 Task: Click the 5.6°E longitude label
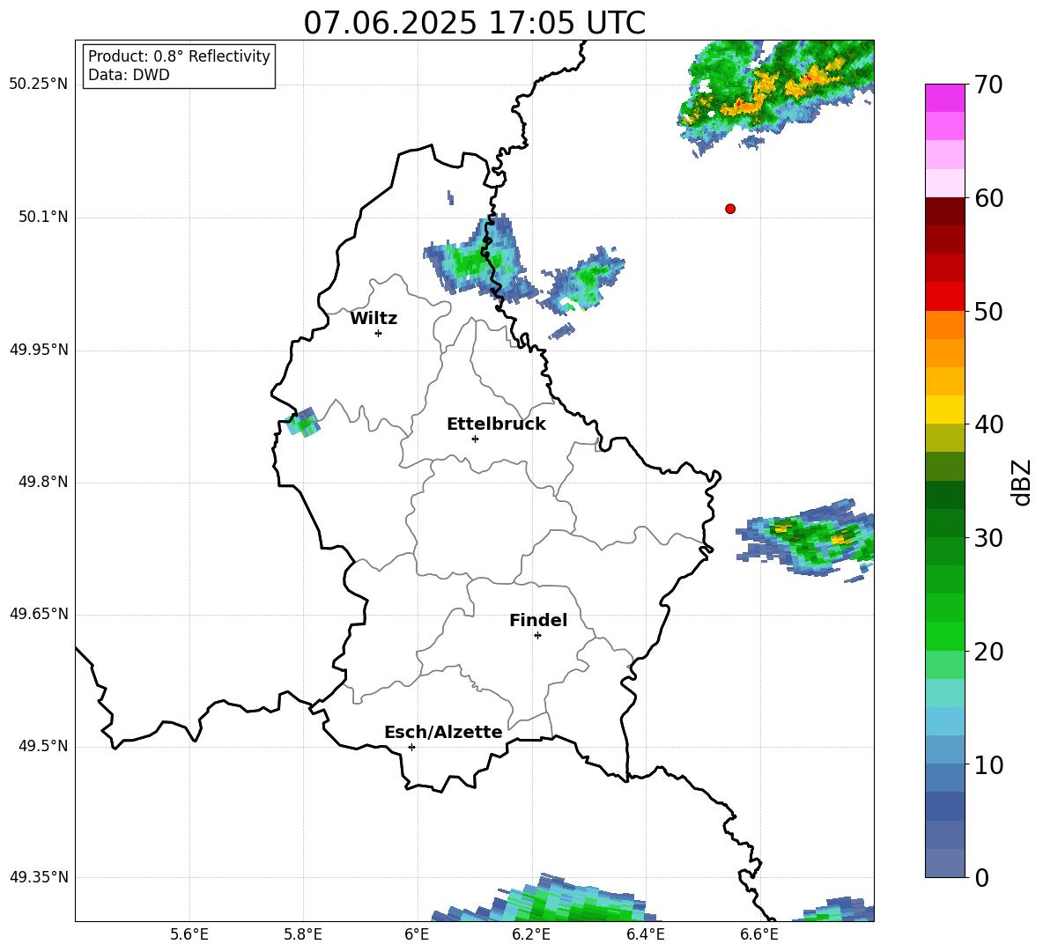[x=189, y=934]
